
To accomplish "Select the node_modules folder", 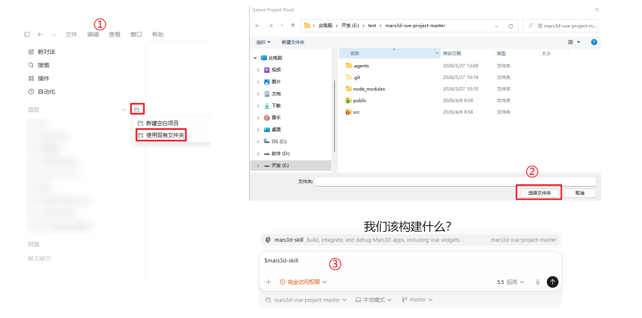I will [369, 89].
